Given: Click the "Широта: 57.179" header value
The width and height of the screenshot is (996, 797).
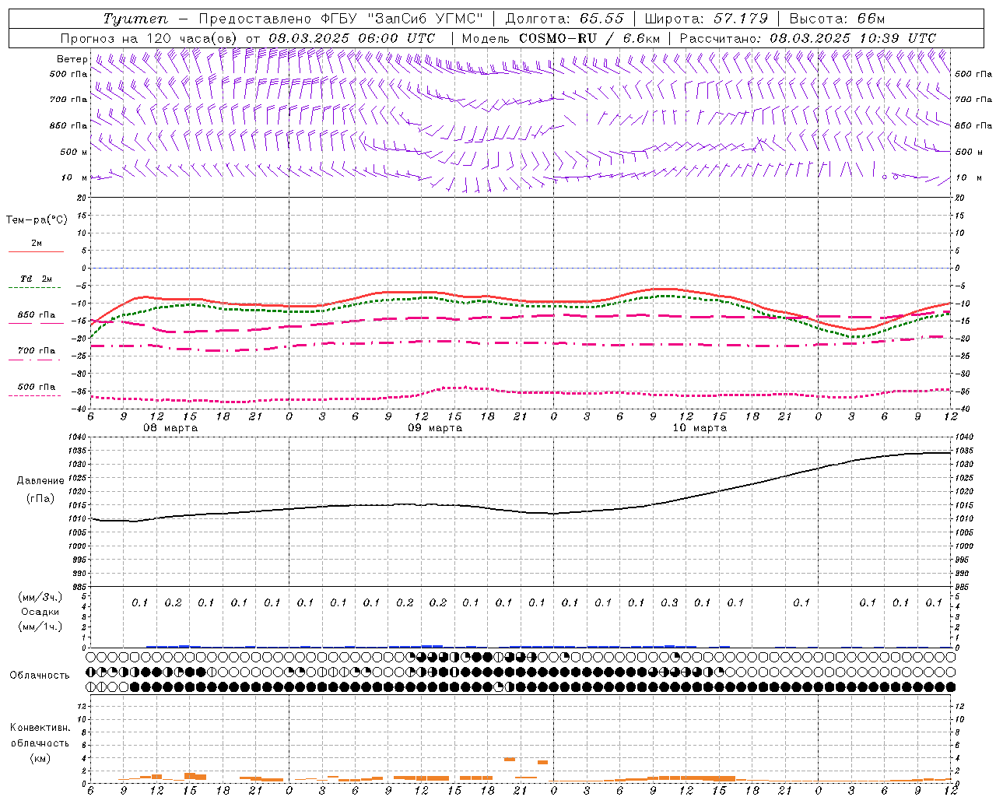Looking at the screenshot, I should point(707,19).
